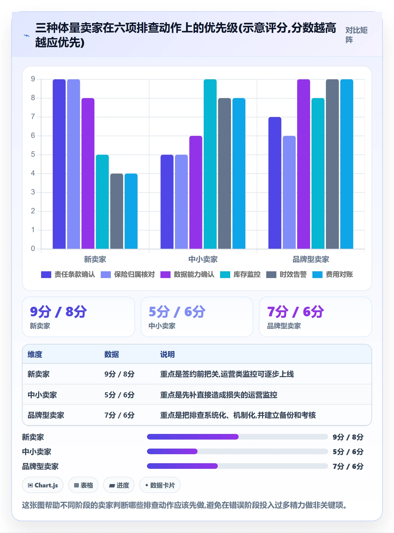Click the 数据能力确认 bar for 新卖家
The image size is (394, 533).
point(88,173)
